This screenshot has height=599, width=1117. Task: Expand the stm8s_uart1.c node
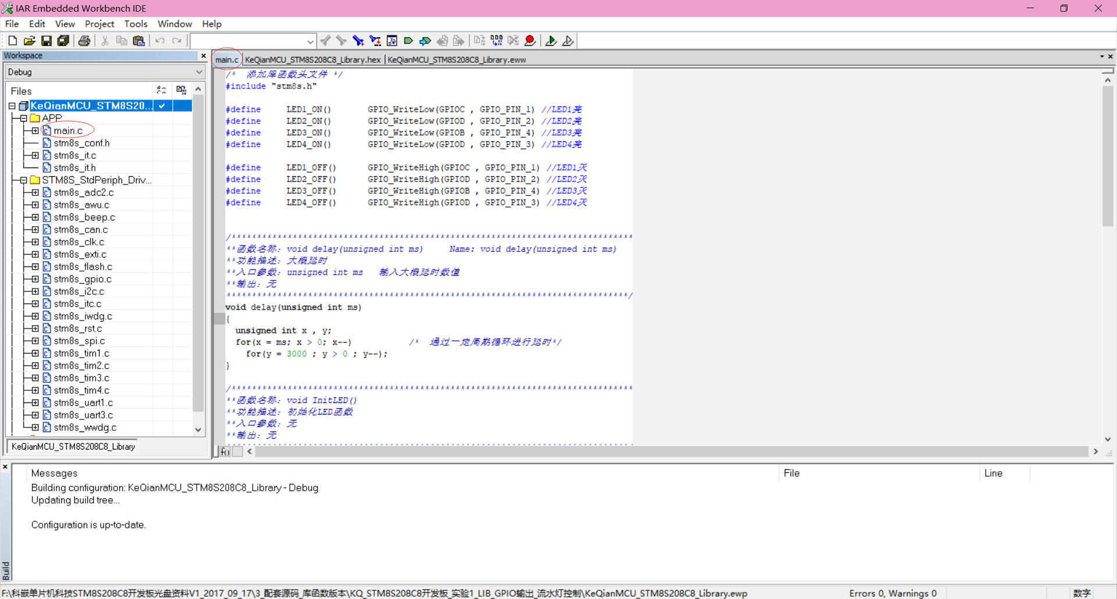pos(35,402)
